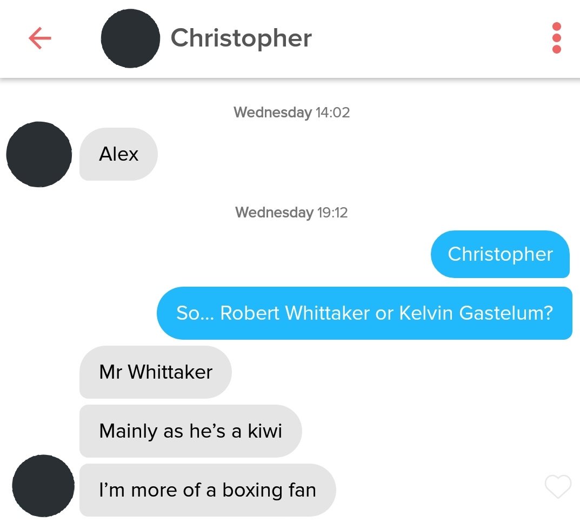The height and width of the screenshot is (522, 580).
Task: Click the word 'Whittaker' in the grey reply
Action: (170, 372)
